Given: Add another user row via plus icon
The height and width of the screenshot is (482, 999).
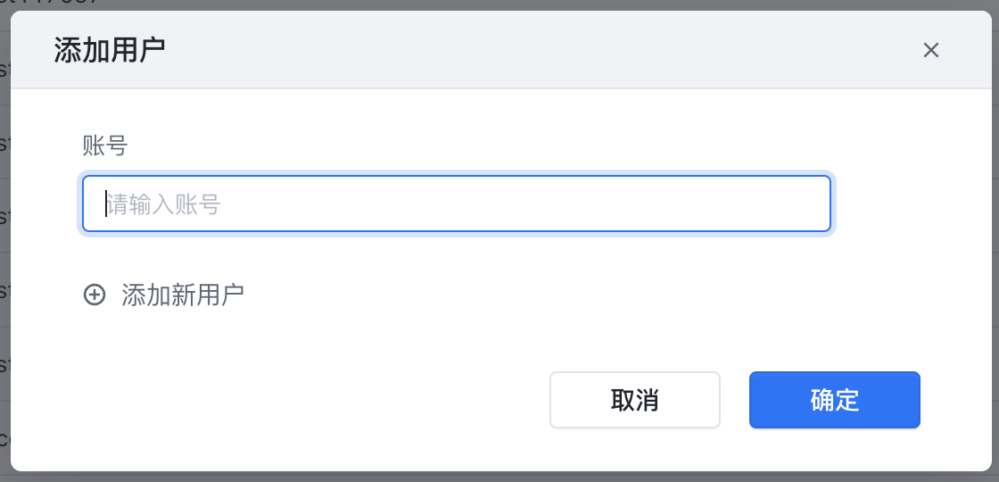Looking at the screenshot, I should pyautogui.click(x=95, y=295).
